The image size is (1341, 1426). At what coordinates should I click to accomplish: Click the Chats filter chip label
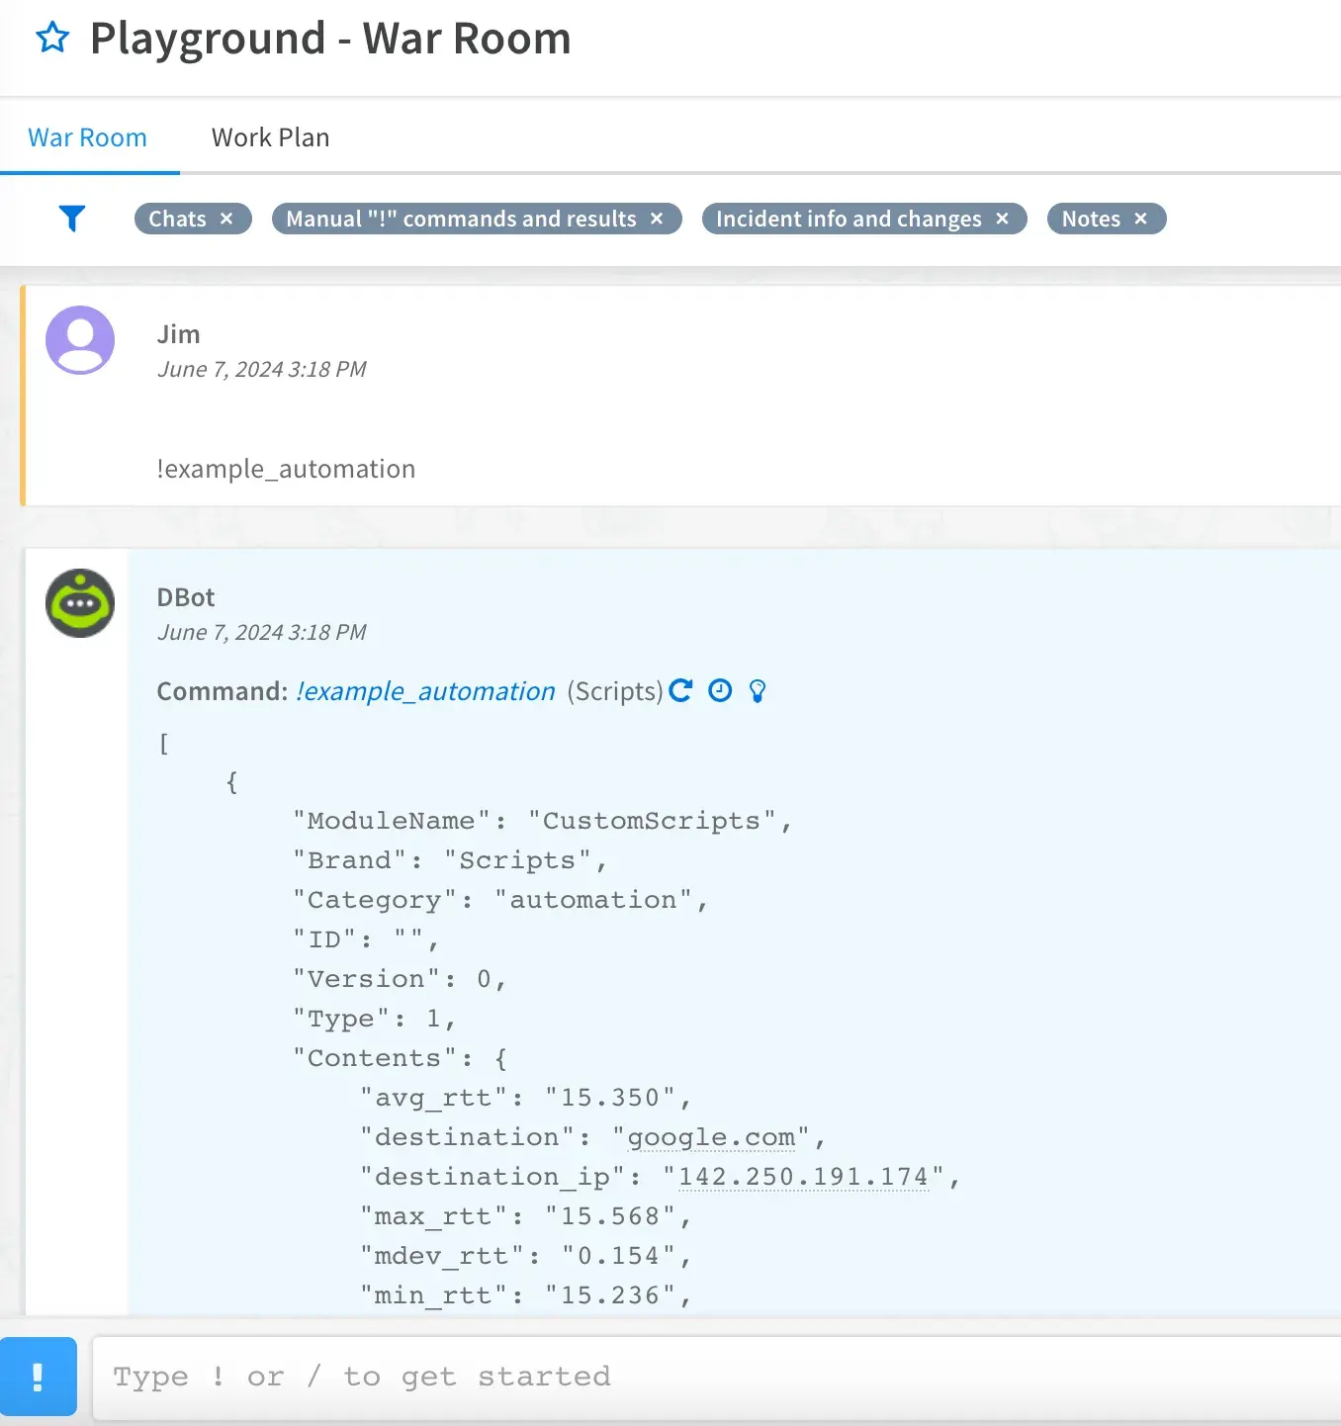(177, 219)
